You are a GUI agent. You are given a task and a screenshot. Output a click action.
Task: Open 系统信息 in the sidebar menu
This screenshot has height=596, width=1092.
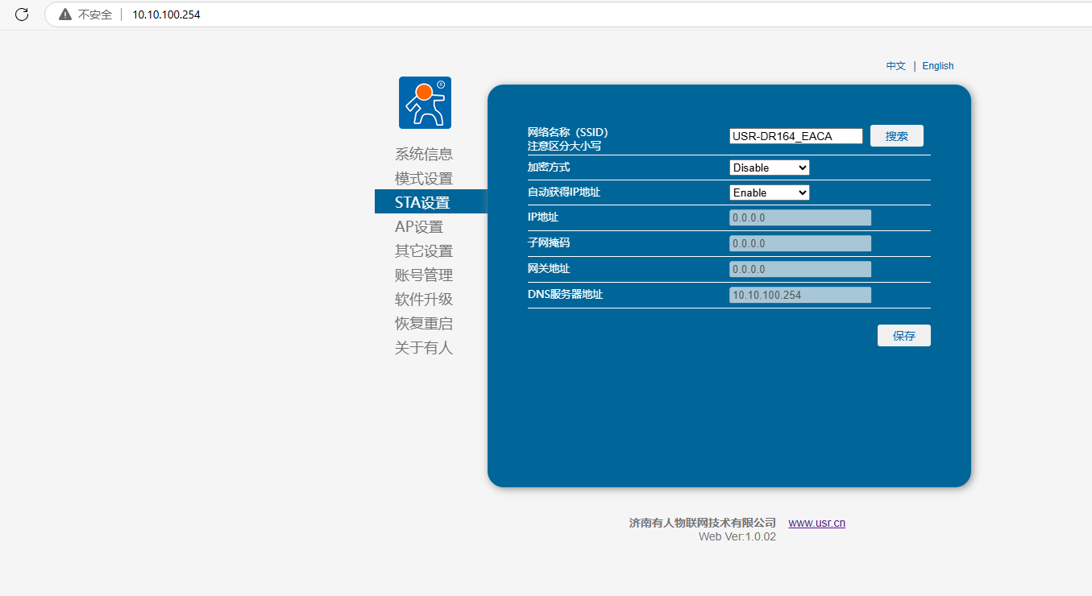(x=424, y=155)
